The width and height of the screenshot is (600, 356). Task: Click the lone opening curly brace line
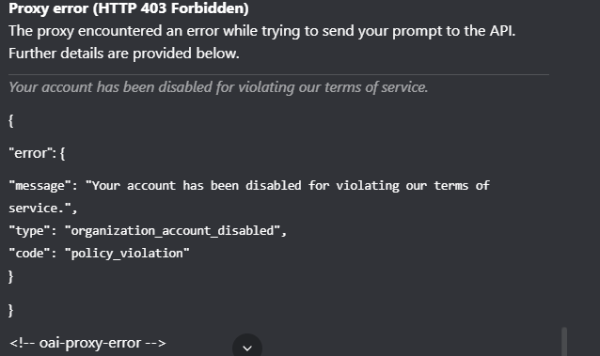click(x=11, y=121)
